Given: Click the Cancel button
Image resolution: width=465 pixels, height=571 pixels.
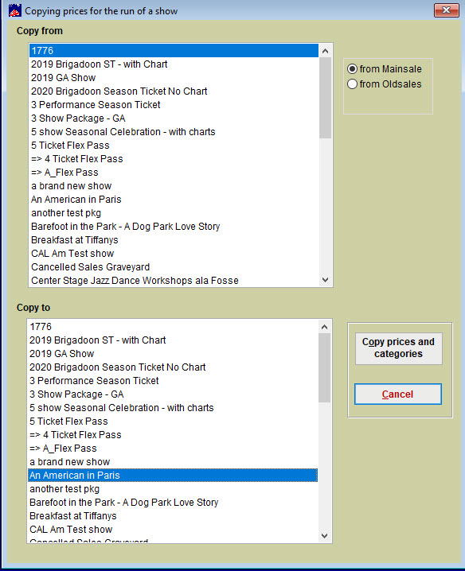Looking at the screenshot, I should 398,394.
